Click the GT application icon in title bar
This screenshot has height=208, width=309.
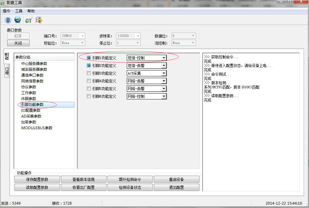pos(2,3)
